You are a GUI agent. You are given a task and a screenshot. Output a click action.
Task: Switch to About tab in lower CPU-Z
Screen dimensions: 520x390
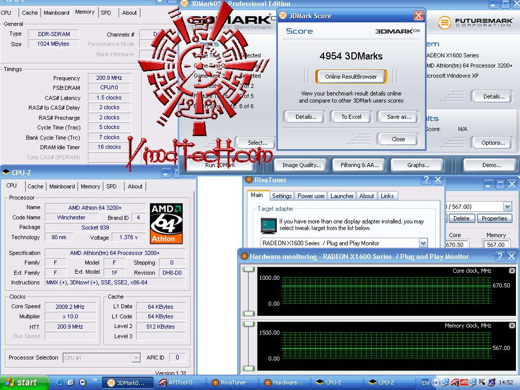(x=135, y=186)
